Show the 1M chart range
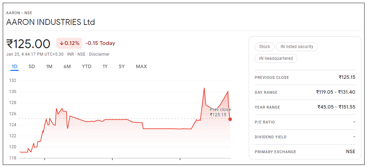The height and width of the screenshot is (167, 367). point(49,66)
